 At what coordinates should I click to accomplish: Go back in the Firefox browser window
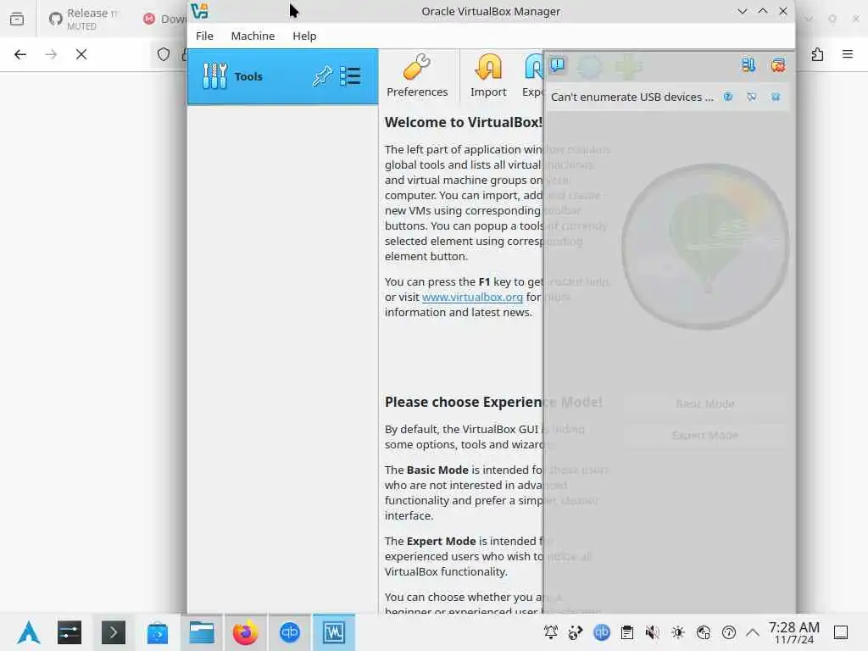pos(20,54)
